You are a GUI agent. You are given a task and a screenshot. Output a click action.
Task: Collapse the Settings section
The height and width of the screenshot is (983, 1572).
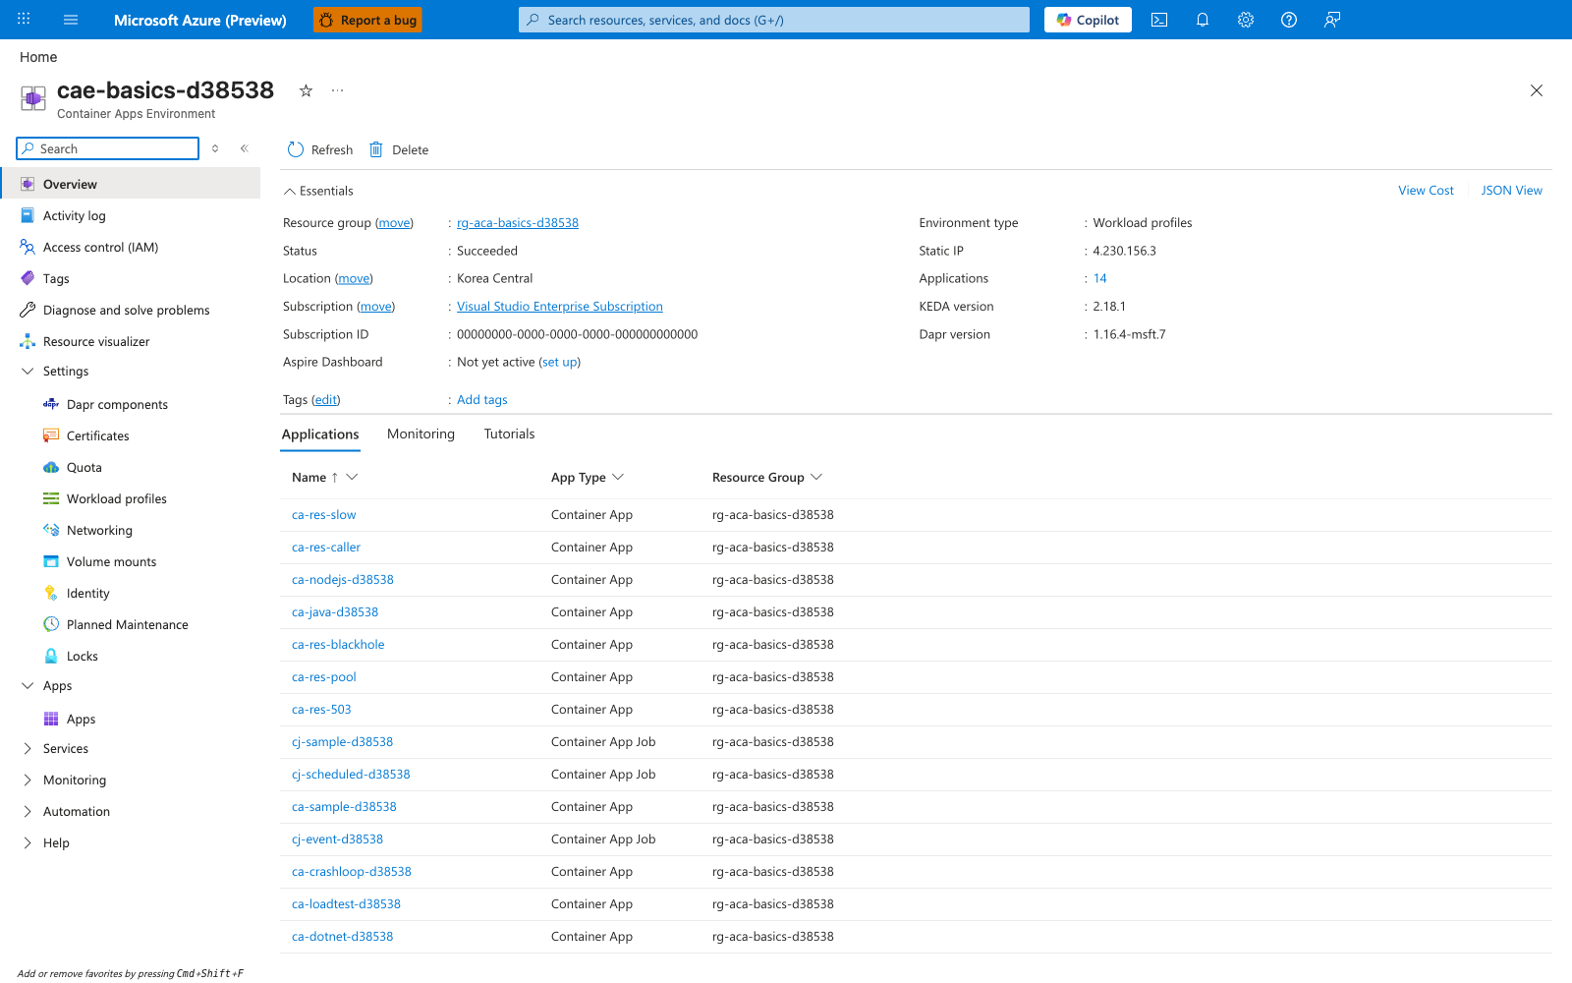coord(28,371)
